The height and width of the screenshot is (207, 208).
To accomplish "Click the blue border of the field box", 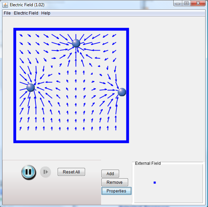I will [71, 29].
